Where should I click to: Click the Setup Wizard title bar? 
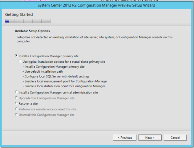(97, 5)
